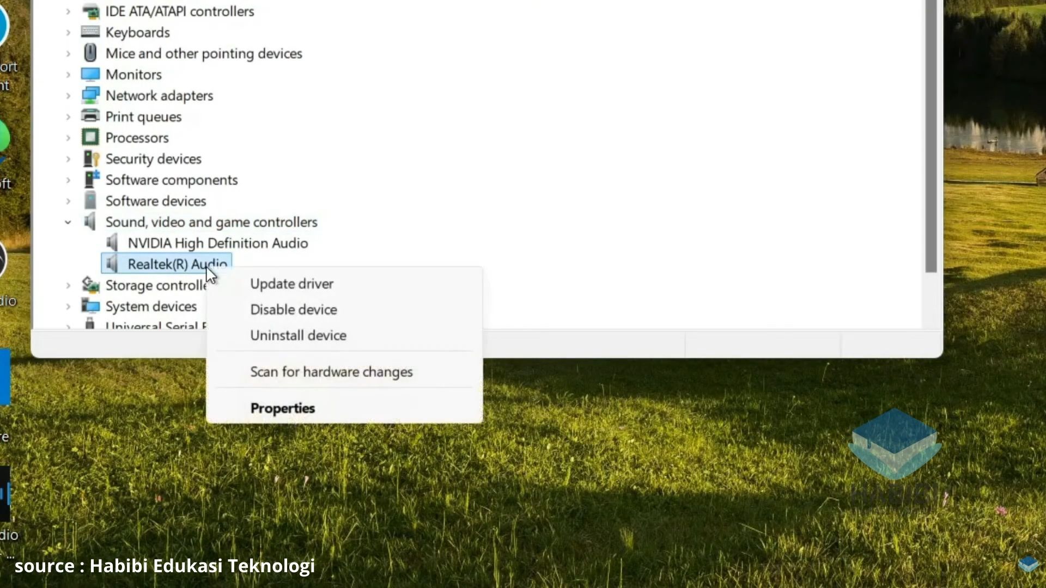The height and width of the screenshot is (588, 1046).
Task: Select the NVIDIA High Definition Audio label
Action: click(218, 243)
